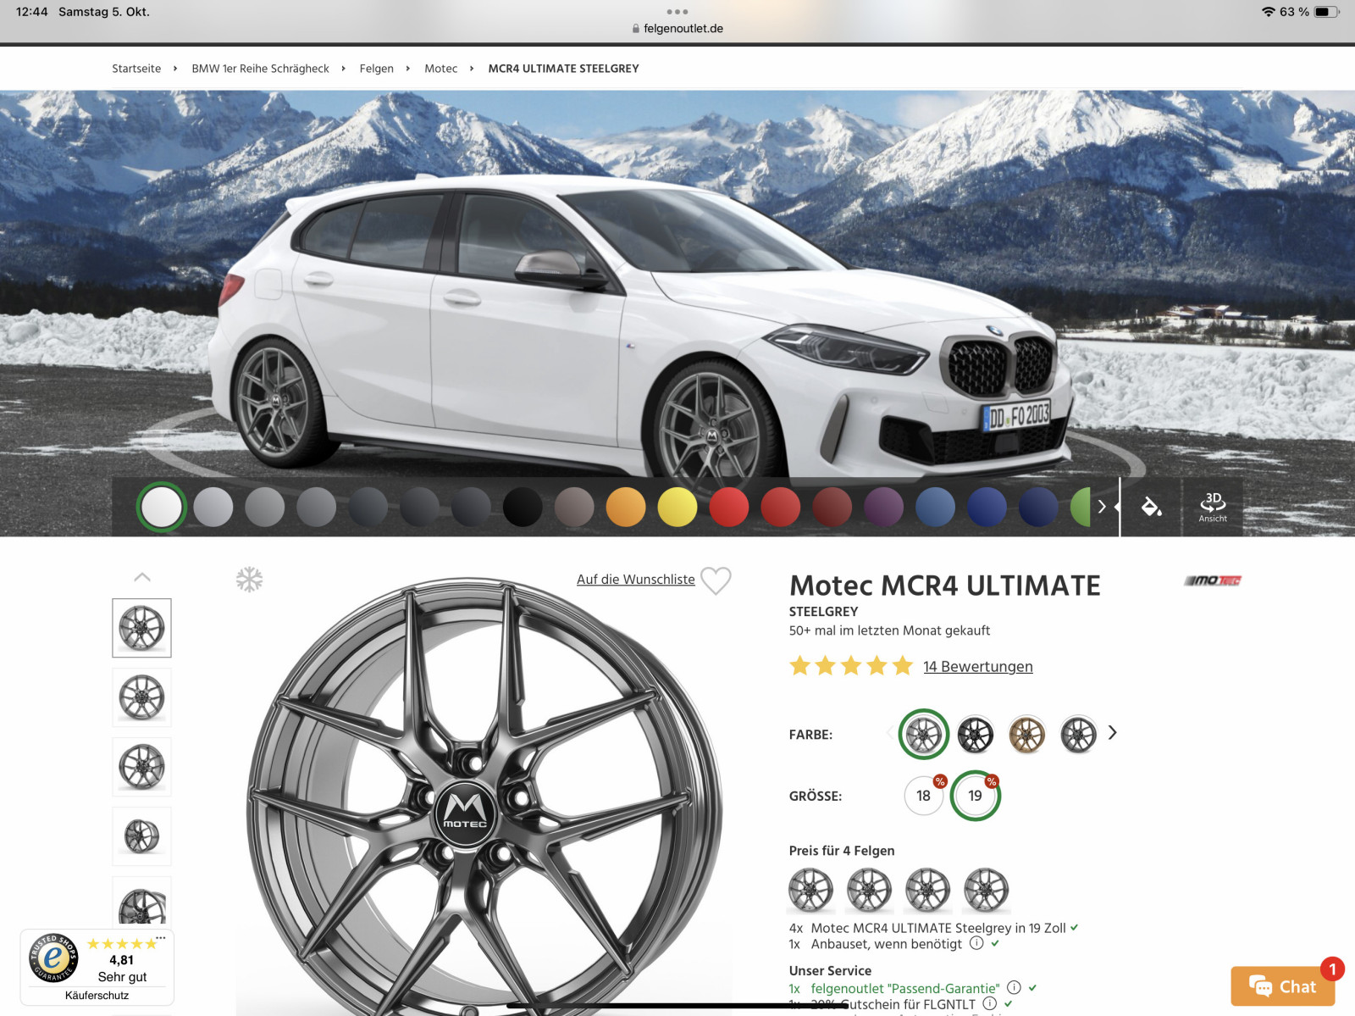Tap the Wi-Fi status icon
The image size is (1355, 1016).
pyautogui.click(x=1268, y=12)
